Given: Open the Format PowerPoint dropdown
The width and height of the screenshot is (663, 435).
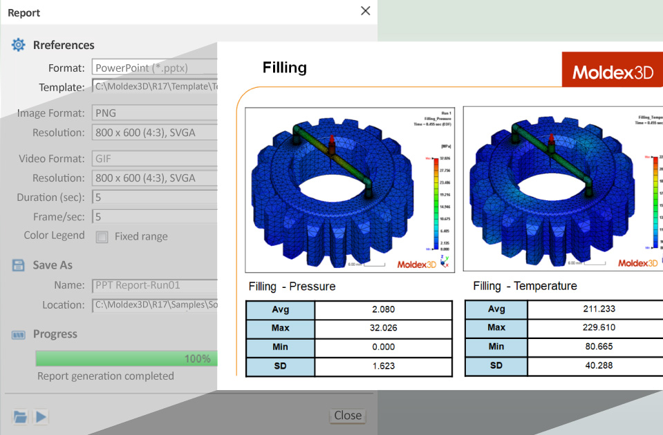Looking at the screenshot, I should click(154, 68).
